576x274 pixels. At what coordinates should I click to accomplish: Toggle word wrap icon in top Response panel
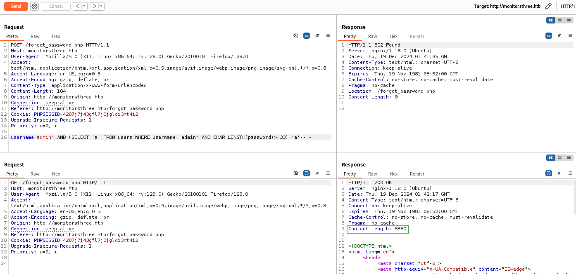tap(549, 36)
